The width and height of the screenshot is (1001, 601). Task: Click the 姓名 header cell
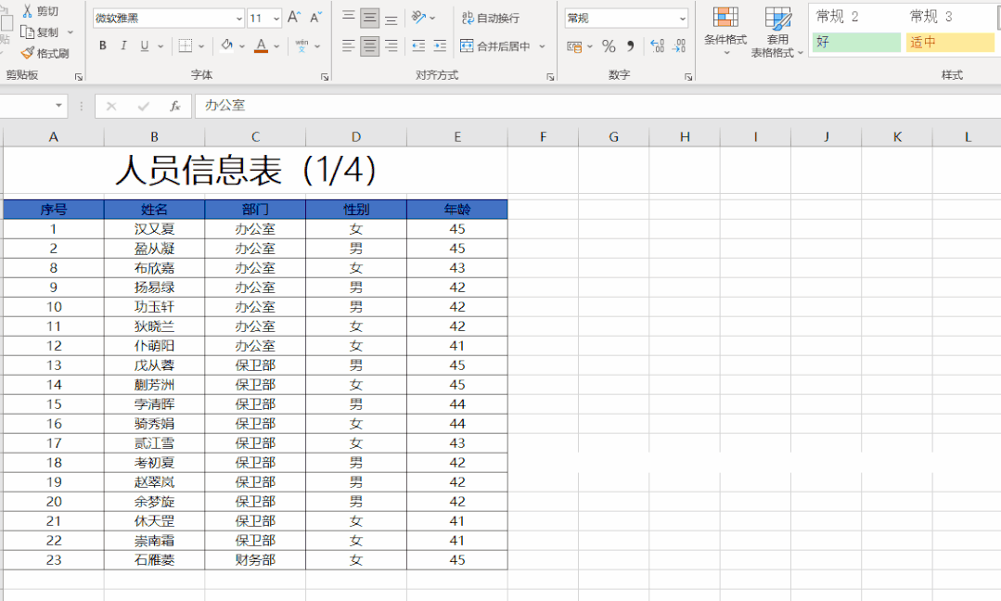click(x=155, y=210)
